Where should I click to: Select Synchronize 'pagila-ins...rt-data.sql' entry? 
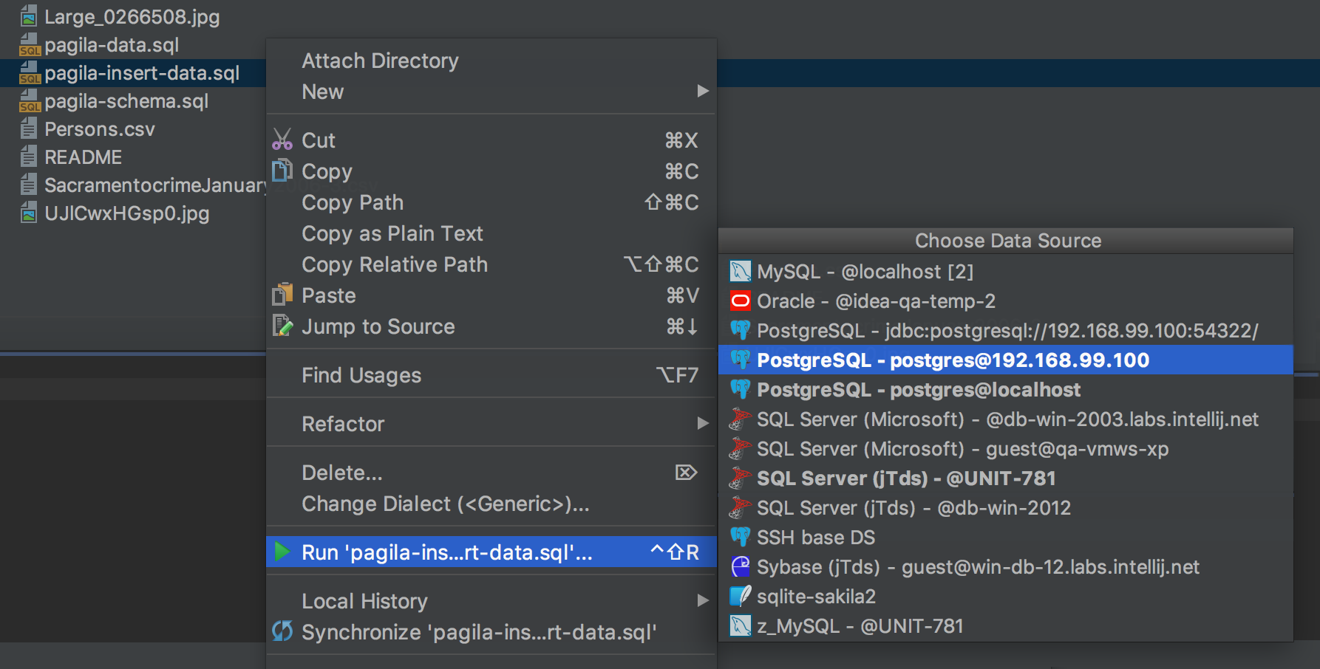491,632
